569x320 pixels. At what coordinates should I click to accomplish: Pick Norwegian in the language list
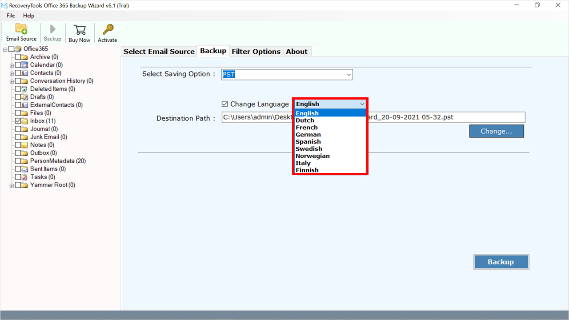coord(330,156)
